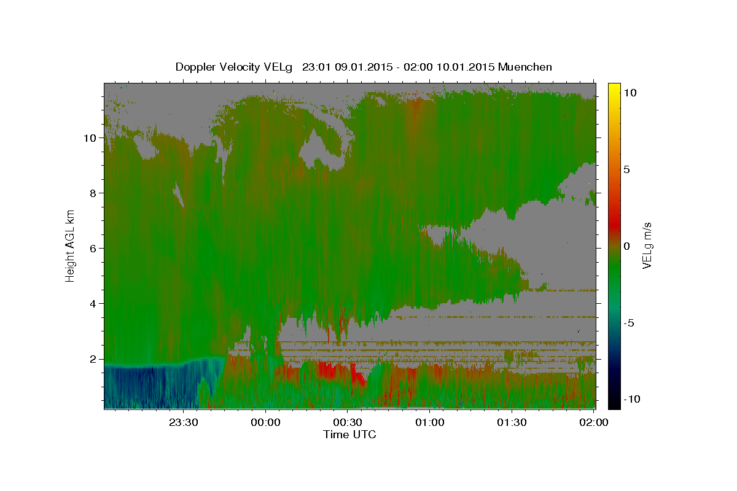Click the 02:00 time tick label

click(x=593, y=422)
